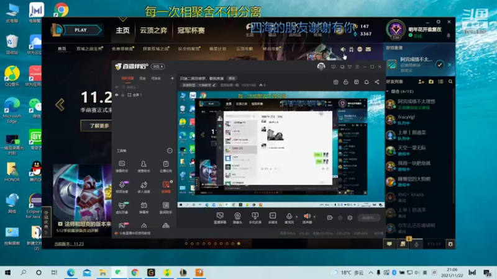Switch to 云顶之弈 tab
497x279 pixels.
(153, 30)
